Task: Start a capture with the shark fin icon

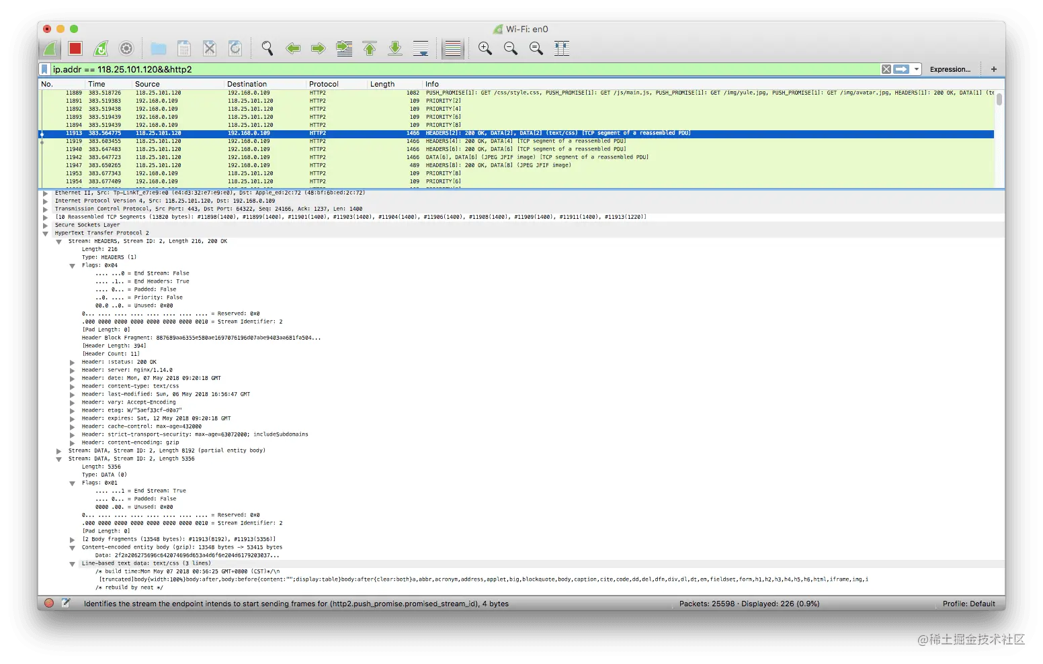Action: click(50, 48)
